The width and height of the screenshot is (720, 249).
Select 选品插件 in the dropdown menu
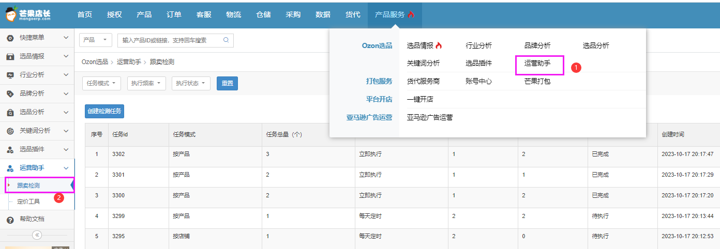pyautogui.click(x=478, y=64)
